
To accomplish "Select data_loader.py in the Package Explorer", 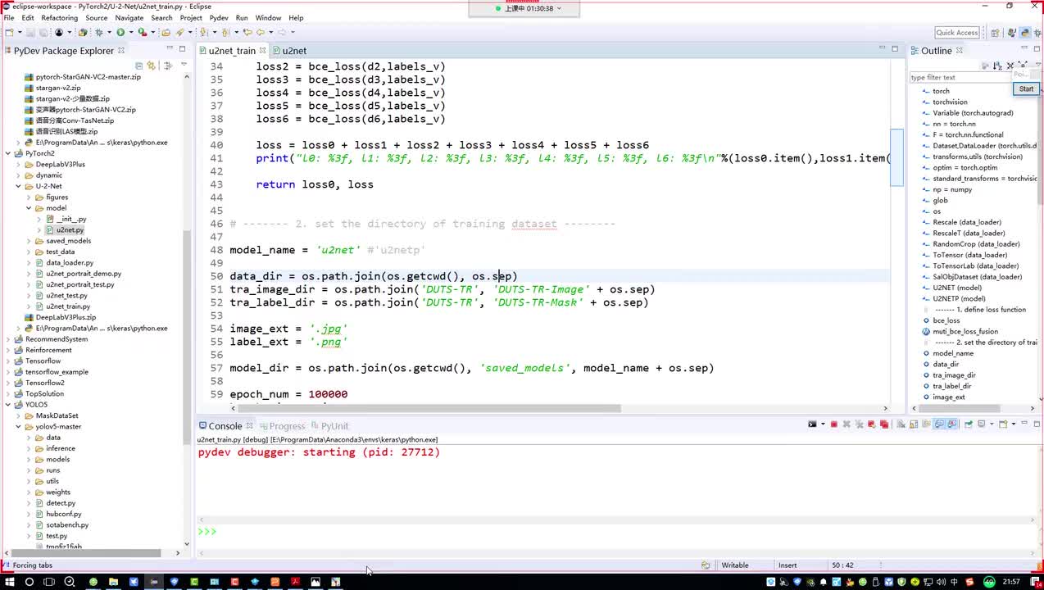I will pyautogui.click(x=70, y=263).
